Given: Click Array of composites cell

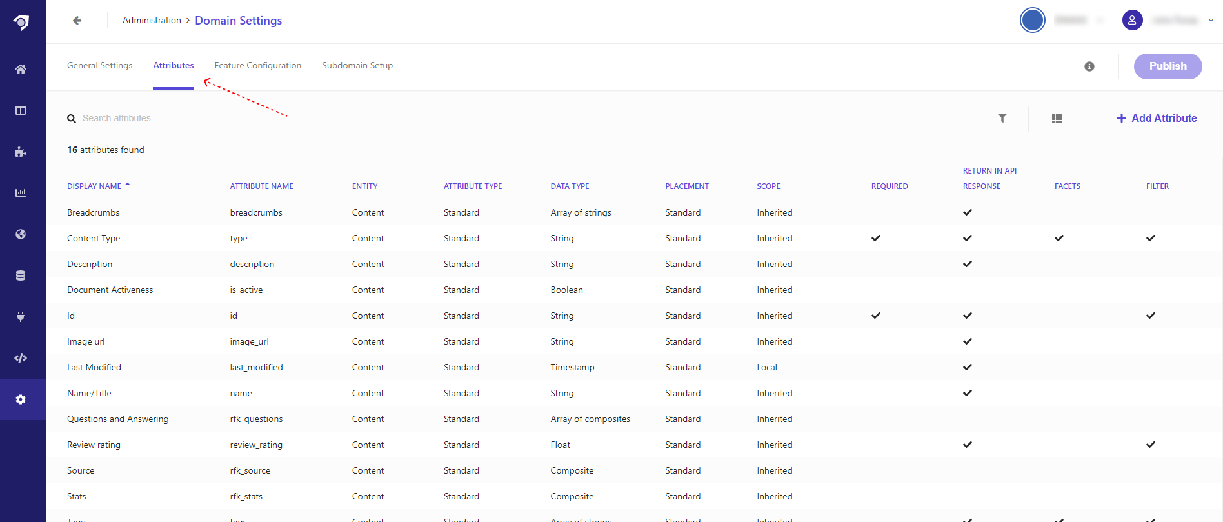Looking at the screenshot, I should click(590, 419).
